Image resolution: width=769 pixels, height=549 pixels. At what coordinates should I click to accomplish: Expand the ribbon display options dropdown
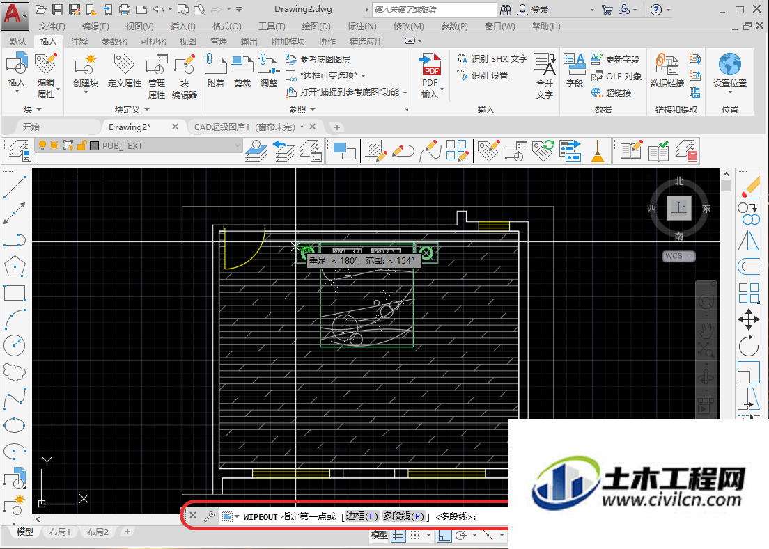tap(419, 41)
